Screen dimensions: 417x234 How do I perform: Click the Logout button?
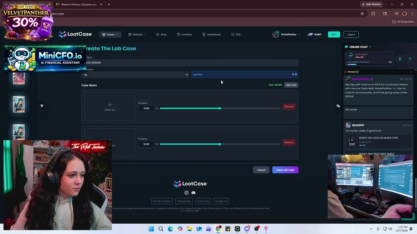[351, 34]
